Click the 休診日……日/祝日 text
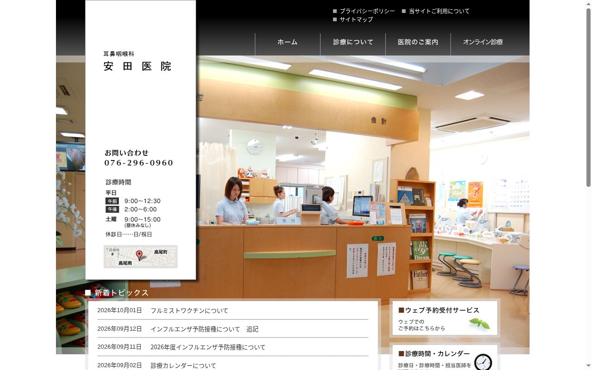Viewport: 592px width, 370px height. (x=129, y=234)
